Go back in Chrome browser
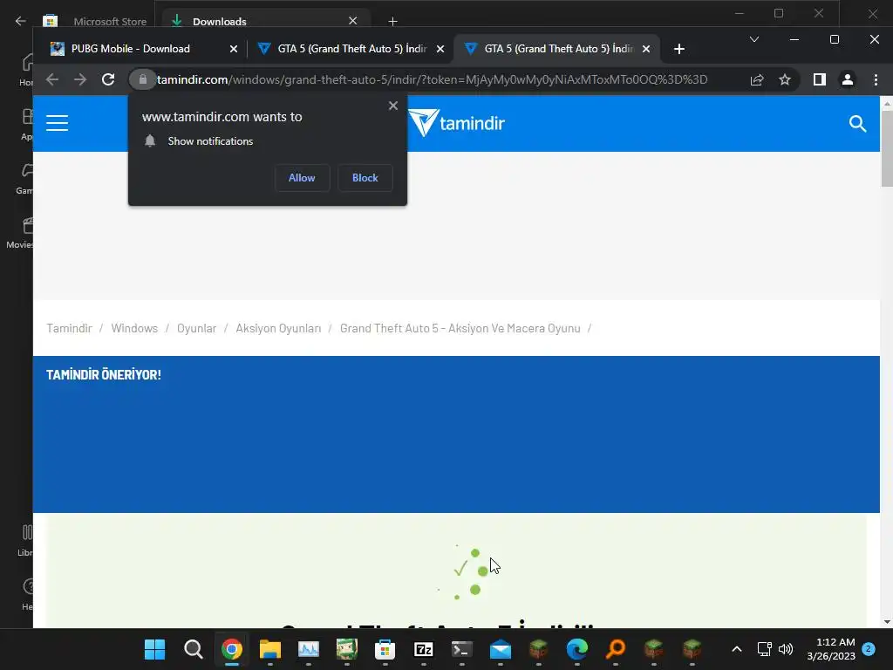This screenshot has height=670, width=893. pos(52,79)
